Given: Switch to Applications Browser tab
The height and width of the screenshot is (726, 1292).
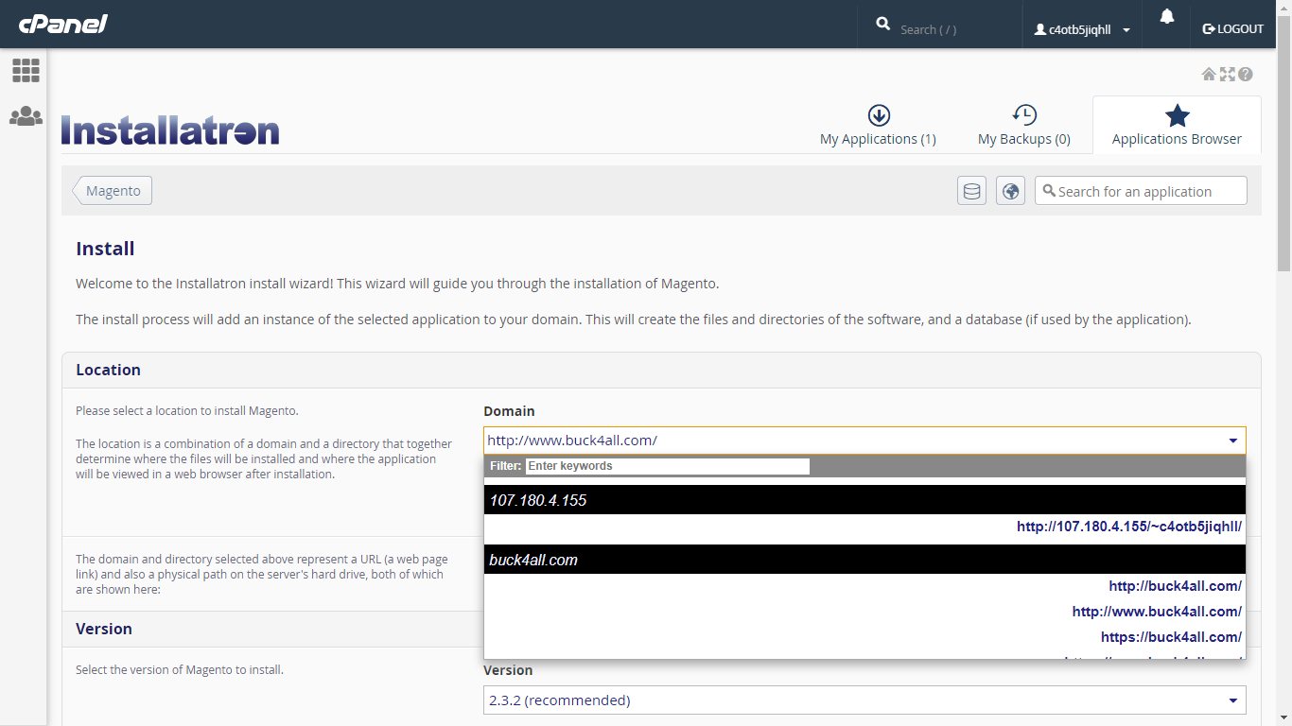Looking at the screenshot, I should coord(1177,125).
